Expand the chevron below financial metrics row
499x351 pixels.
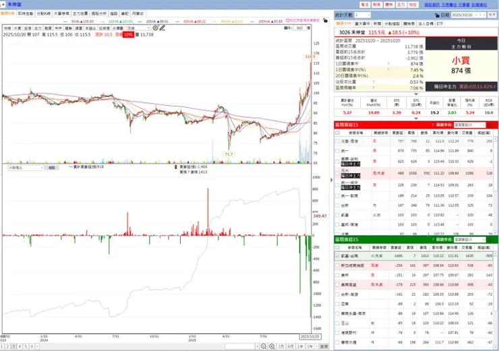click(416, 119)
